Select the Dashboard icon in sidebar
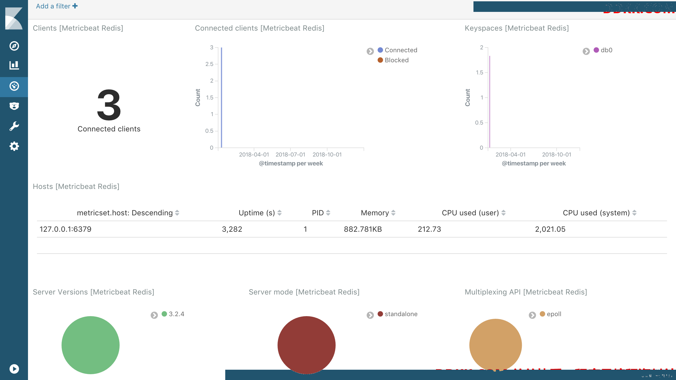The height and width of the screenshot is (380, 676). tap(14, 86)
